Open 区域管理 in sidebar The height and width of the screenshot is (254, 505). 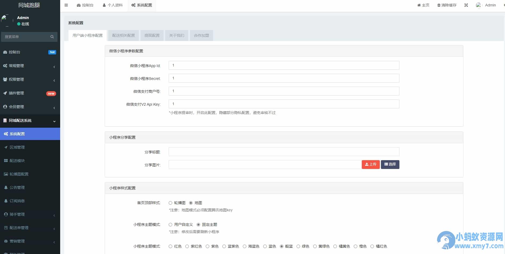[x=30, y=147]
